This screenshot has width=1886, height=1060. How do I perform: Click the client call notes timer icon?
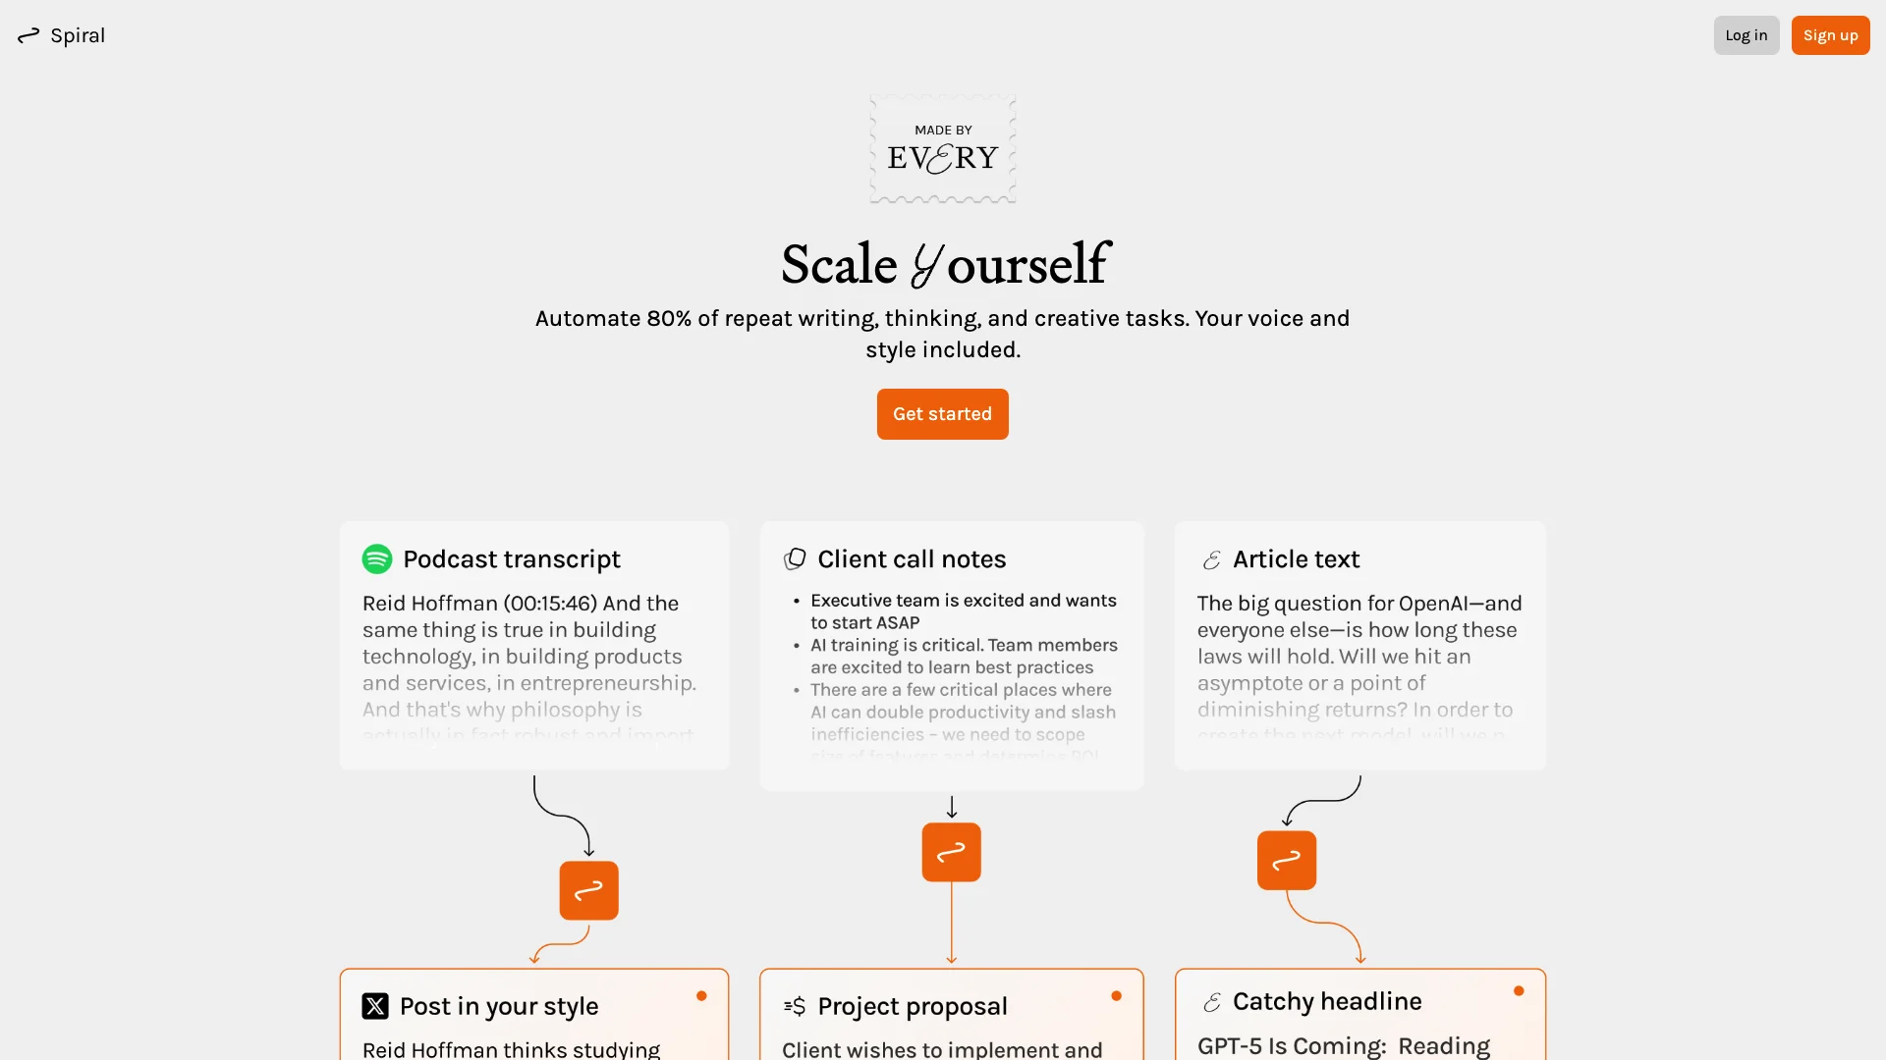point(794,559)
